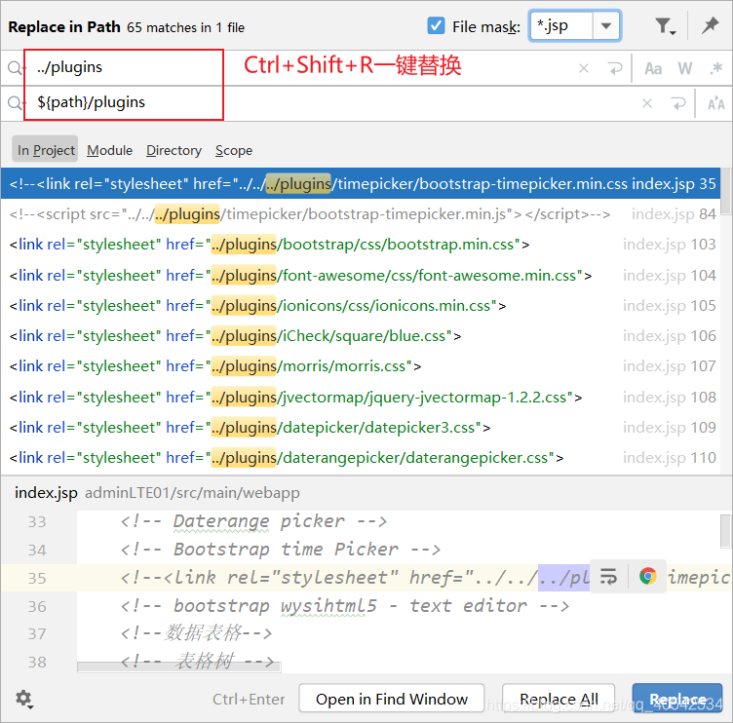Select result on index.jsp line 35

point(361,183)
